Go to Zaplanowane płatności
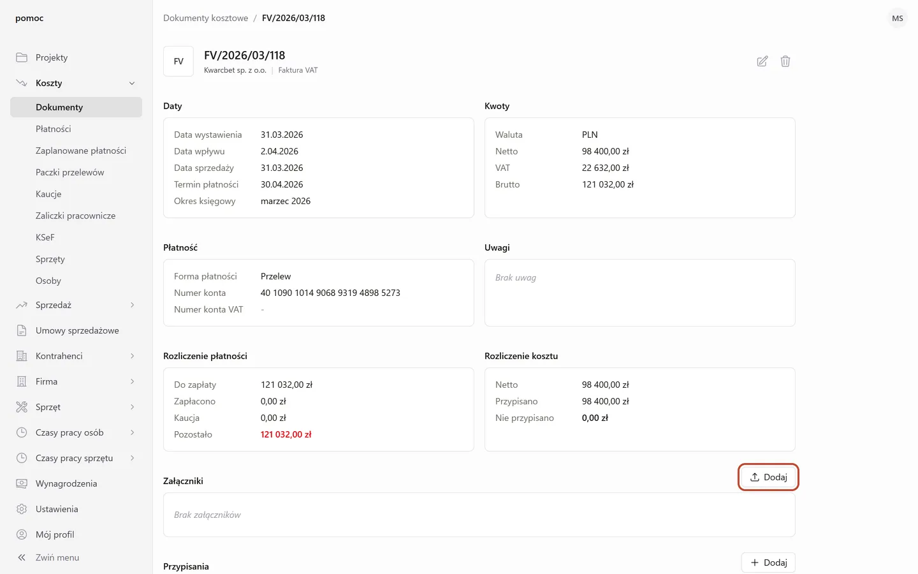 point(76,151)
